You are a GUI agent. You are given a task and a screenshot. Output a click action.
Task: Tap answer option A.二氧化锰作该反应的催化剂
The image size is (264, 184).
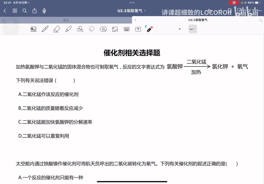[48, 94]
